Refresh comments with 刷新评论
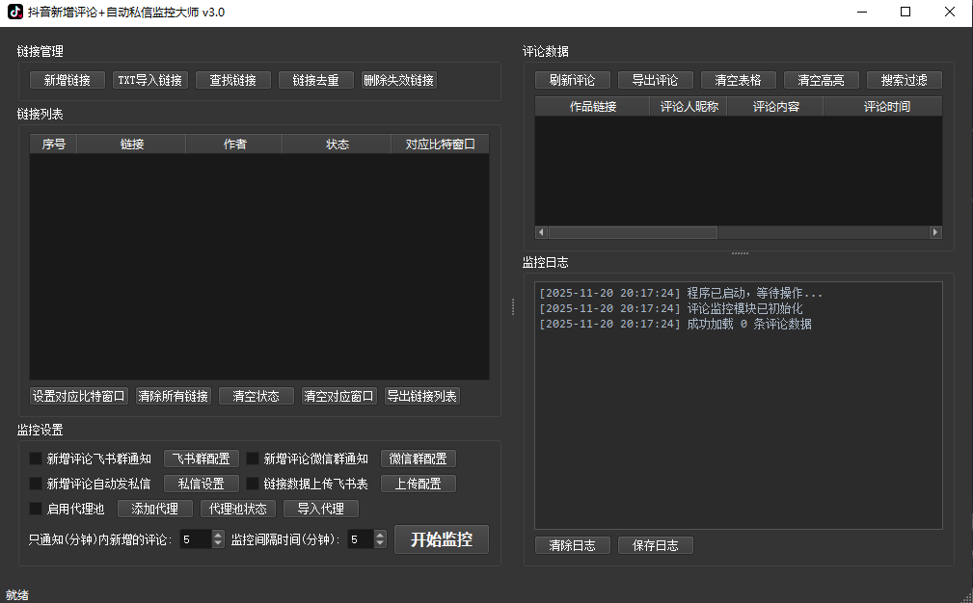This screenshot has height=603, width=973. coord(572,80)
